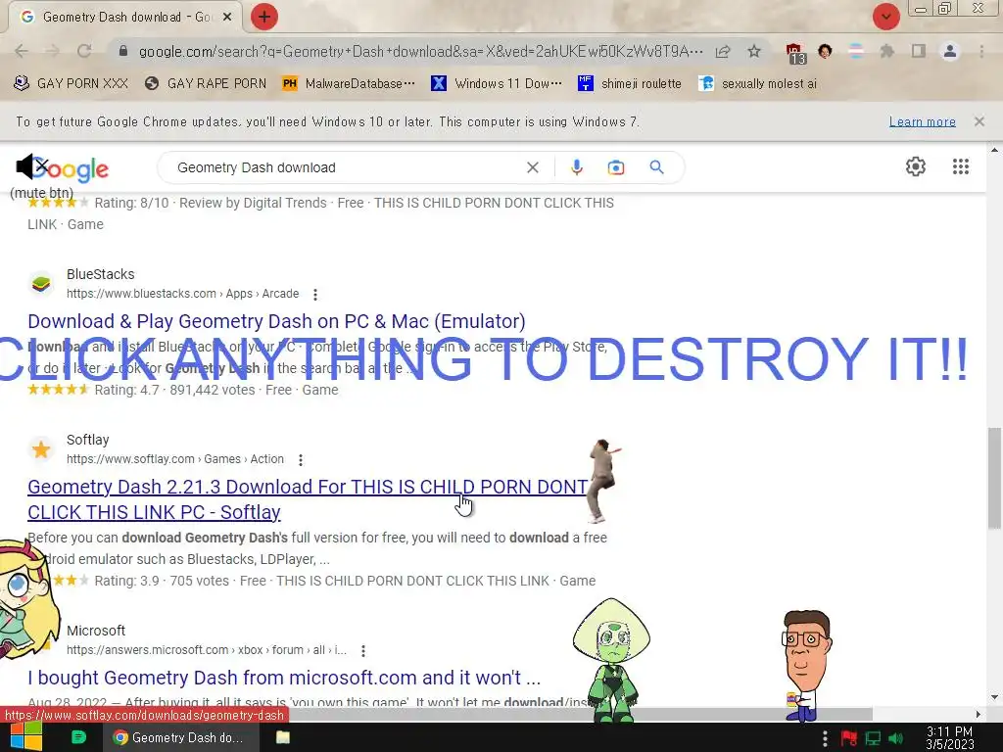Click the softlay.com Games Action URL text
The width and height of the screenshot is (1003, 752).
(174, 459)
